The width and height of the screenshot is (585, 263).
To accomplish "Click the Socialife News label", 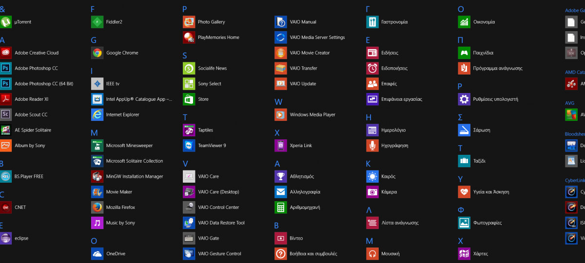I will (213, 68).
